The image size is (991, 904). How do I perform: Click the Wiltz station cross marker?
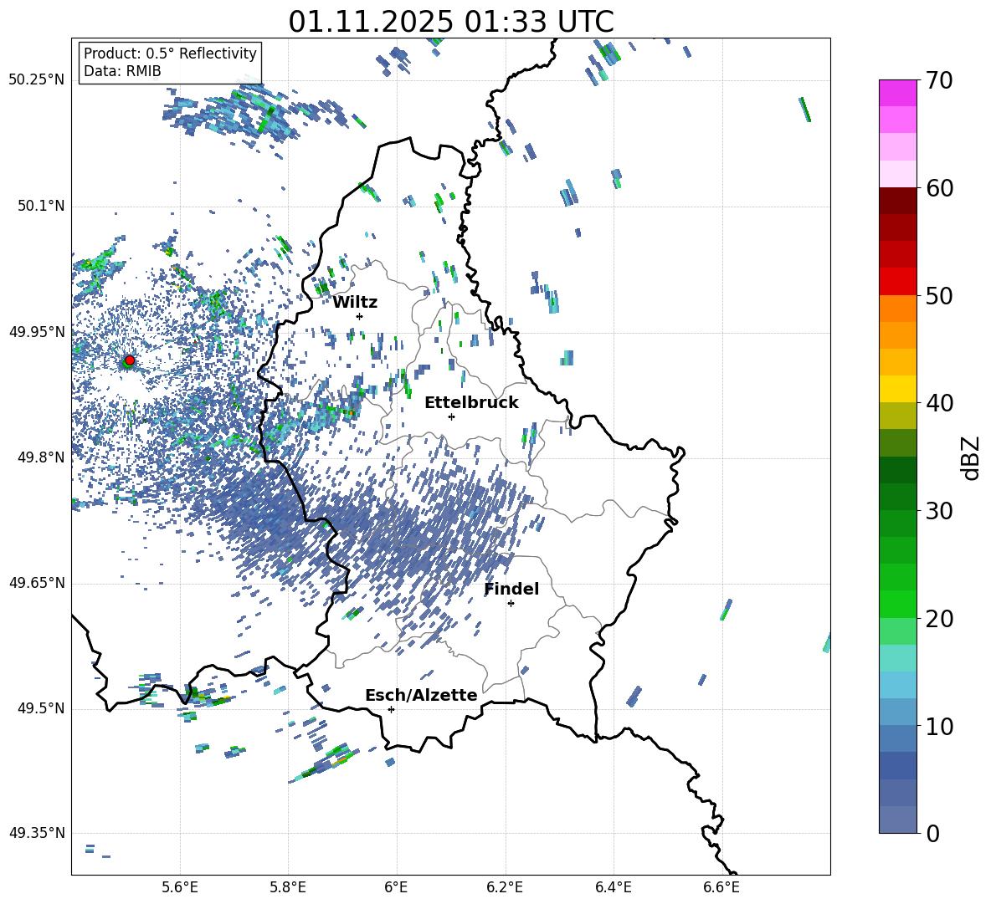[360, 316]
